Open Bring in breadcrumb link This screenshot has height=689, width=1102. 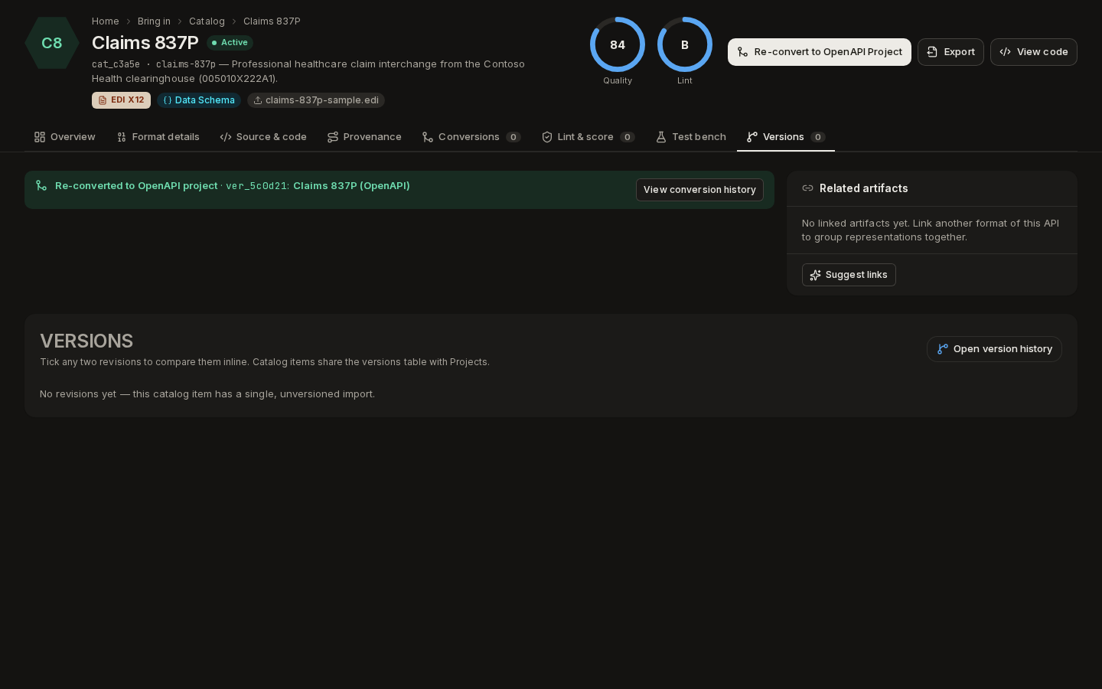tap(154, 21)
